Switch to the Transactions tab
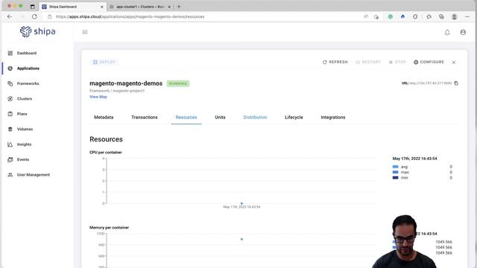The height and width of the screenshot is (268, 477). 145,118
